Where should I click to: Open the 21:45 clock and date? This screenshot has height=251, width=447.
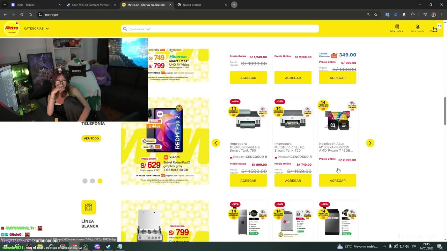[x=426, y=246]
